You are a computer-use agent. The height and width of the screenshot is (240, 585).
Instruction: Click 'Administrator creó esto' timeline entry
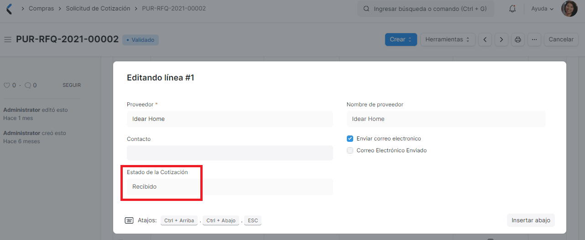(x=35, y=133)
